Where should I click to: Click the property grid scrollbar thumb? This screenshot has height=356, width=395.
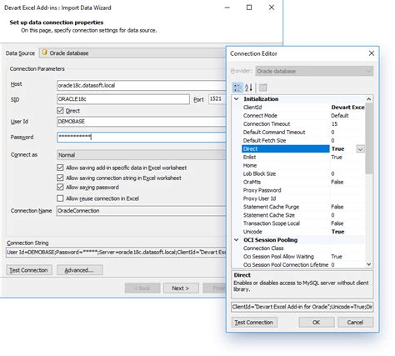click(x=368, y=138)
